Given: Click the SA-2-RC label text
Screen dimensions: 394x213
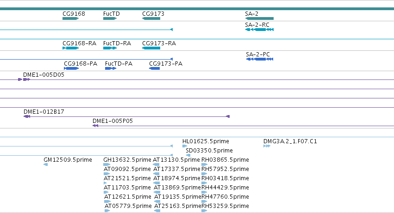Looking at the screenshot, I should click(257, 25).
